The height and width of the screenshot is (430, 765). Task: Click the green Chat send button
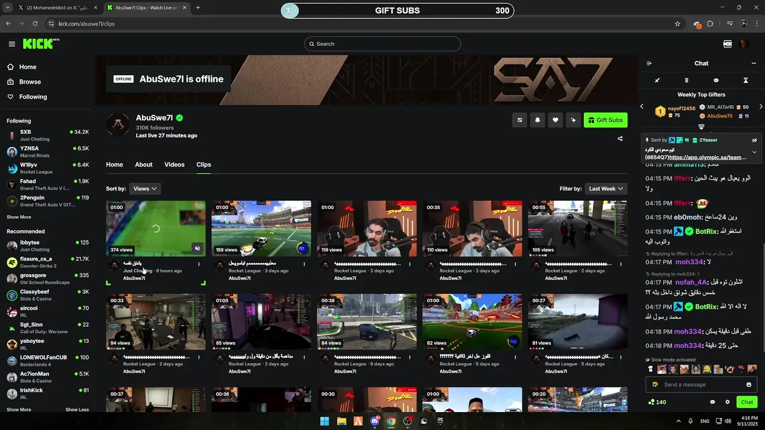[x=747, y=402]
